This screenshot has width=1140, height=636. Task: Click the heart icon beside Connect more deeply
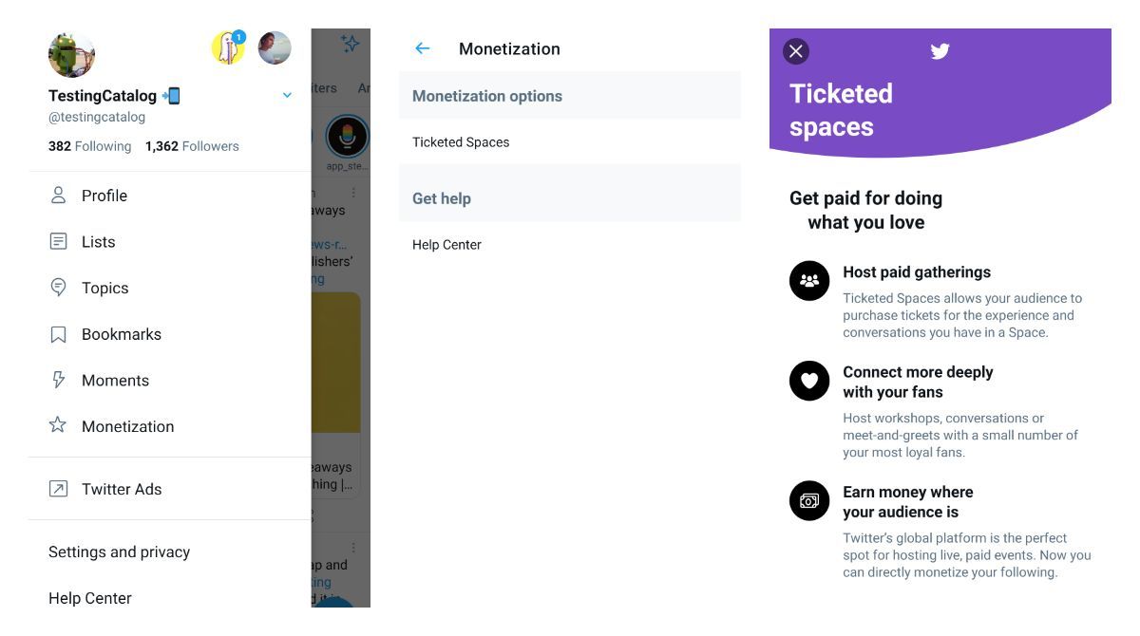click(809, 380)
